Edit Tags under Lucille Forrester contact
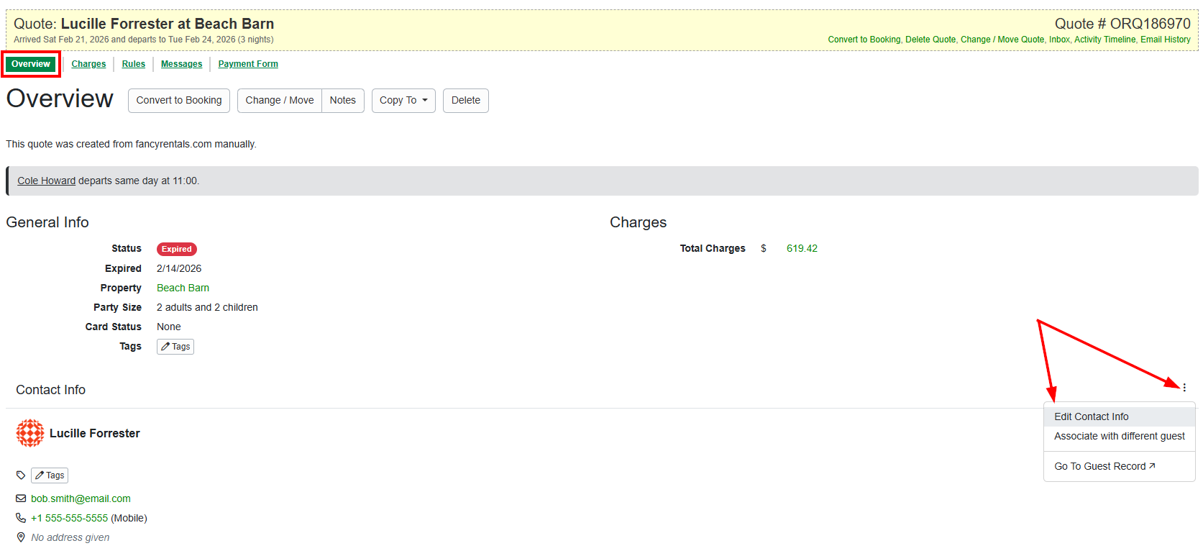This screenshot has width=1203, height=551. pyautogui.click(x=50, y=475)
